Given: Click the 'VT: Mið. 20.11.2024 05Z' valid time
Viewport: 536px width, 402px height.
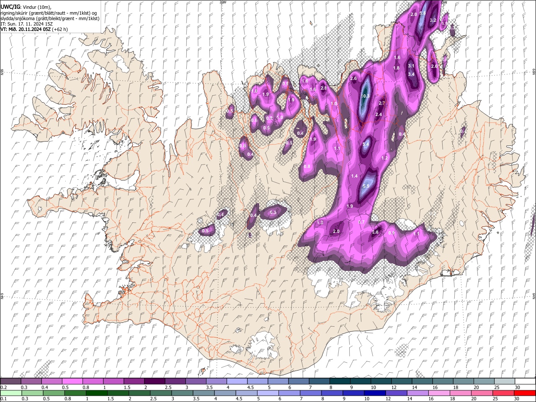Looking at the screenshot, I should coord(25,29).
